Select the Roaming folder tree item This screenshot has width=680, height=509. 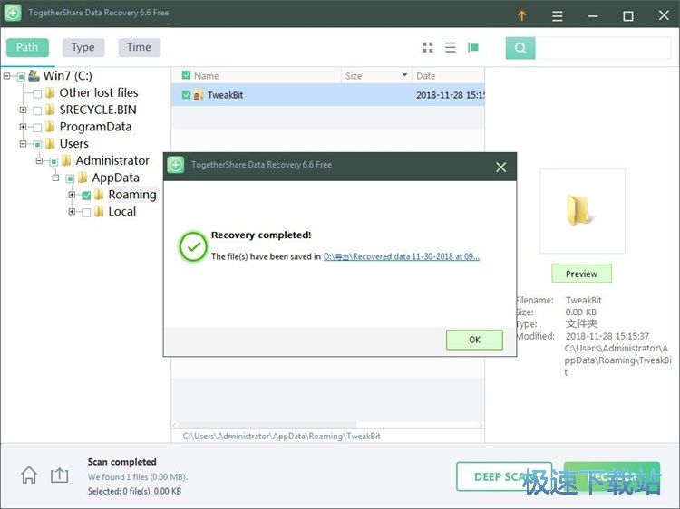132,195
